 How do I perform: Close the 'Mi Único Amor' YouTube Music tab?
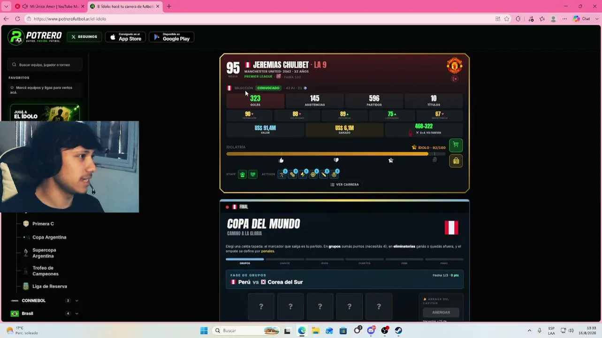pos(83,6)
